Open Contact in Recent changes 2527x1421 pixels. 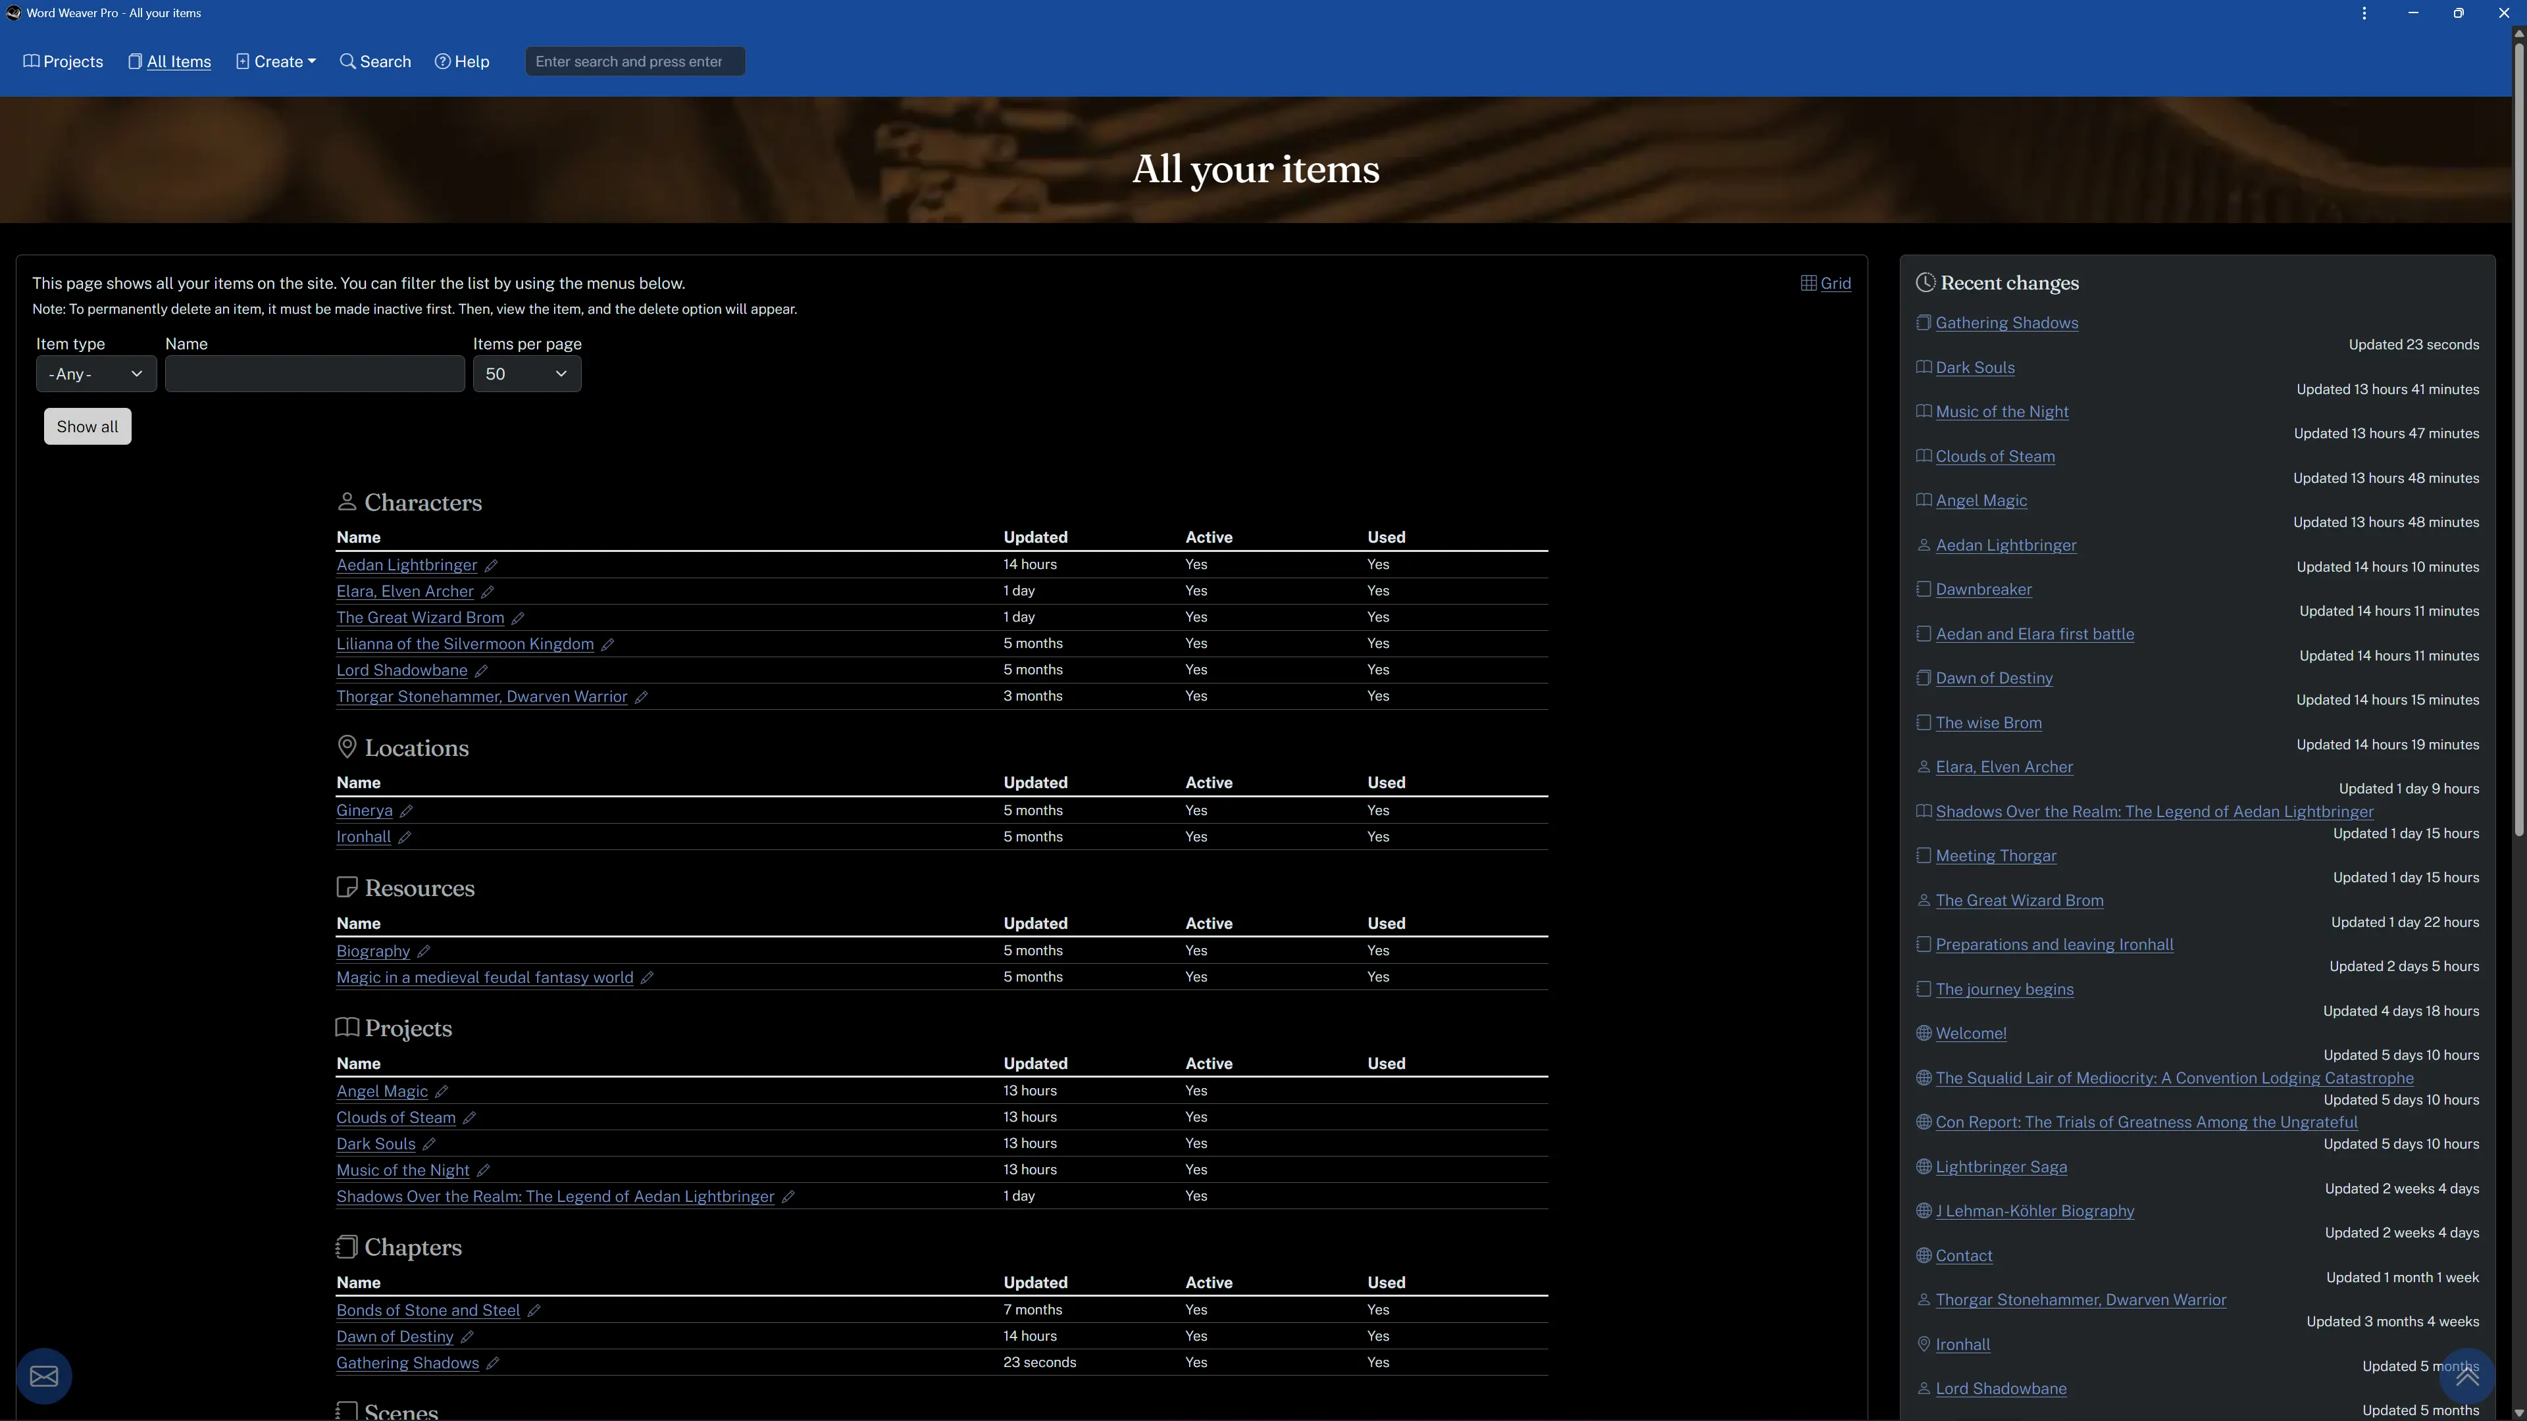1964,1257
